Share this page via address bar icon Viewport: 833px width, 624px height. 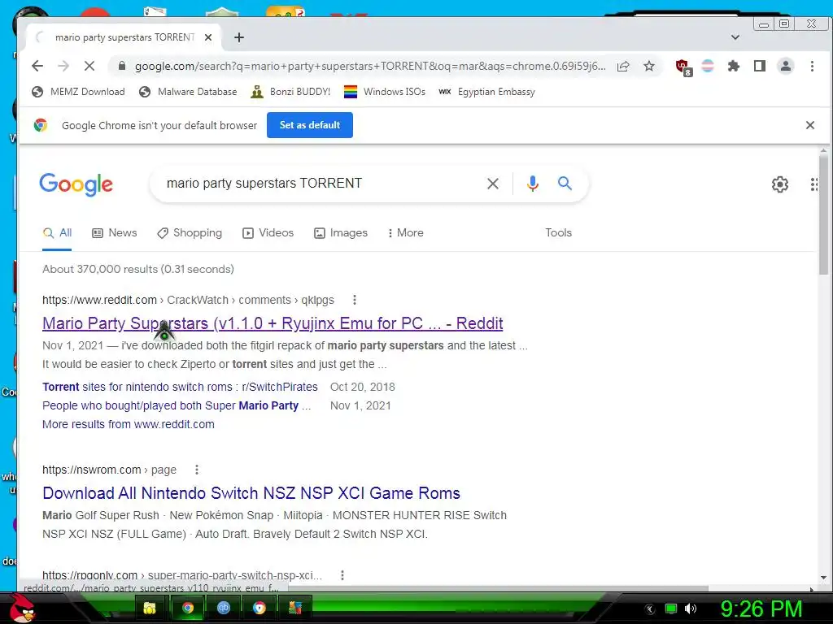pos(623,66)
